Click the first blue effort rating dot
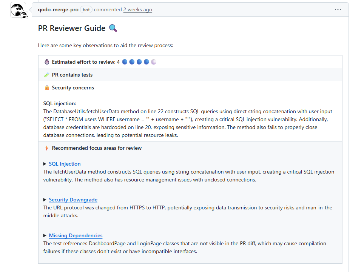 [125, 62]
